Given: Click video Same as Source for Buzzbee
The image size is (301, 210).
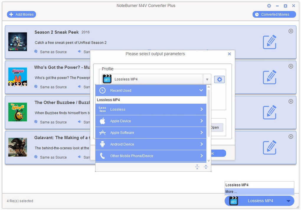Looking at the screenshot, I should pyautogui.click(x=53, y=122).
